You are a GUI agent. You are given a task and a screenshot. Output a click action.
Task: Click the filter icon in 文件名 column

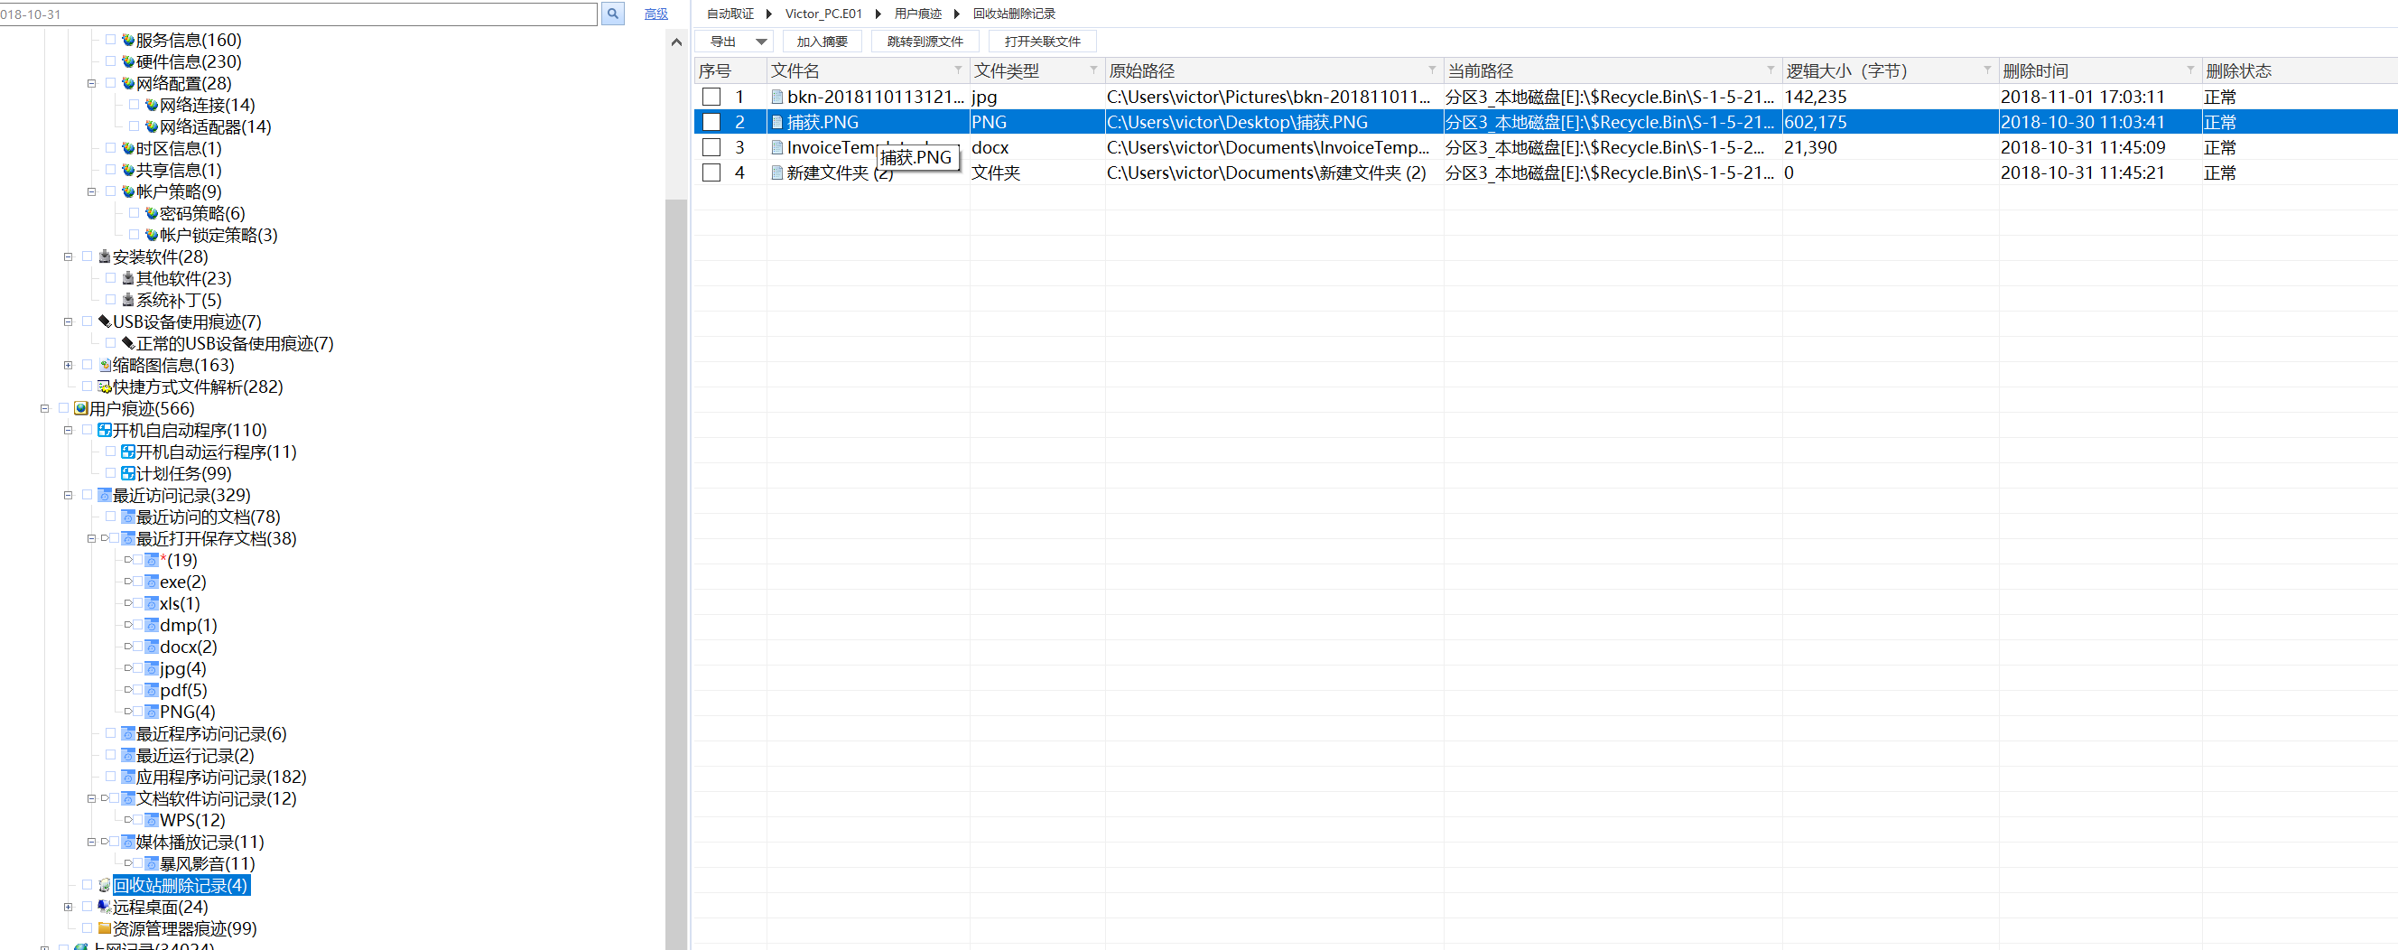tap(958, 70)
